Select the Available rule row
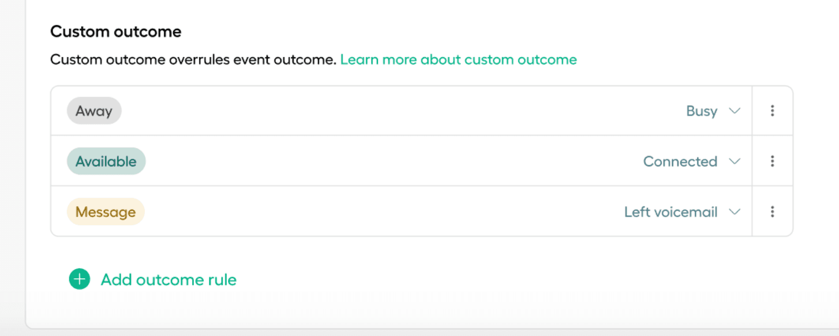 [404, 161]
